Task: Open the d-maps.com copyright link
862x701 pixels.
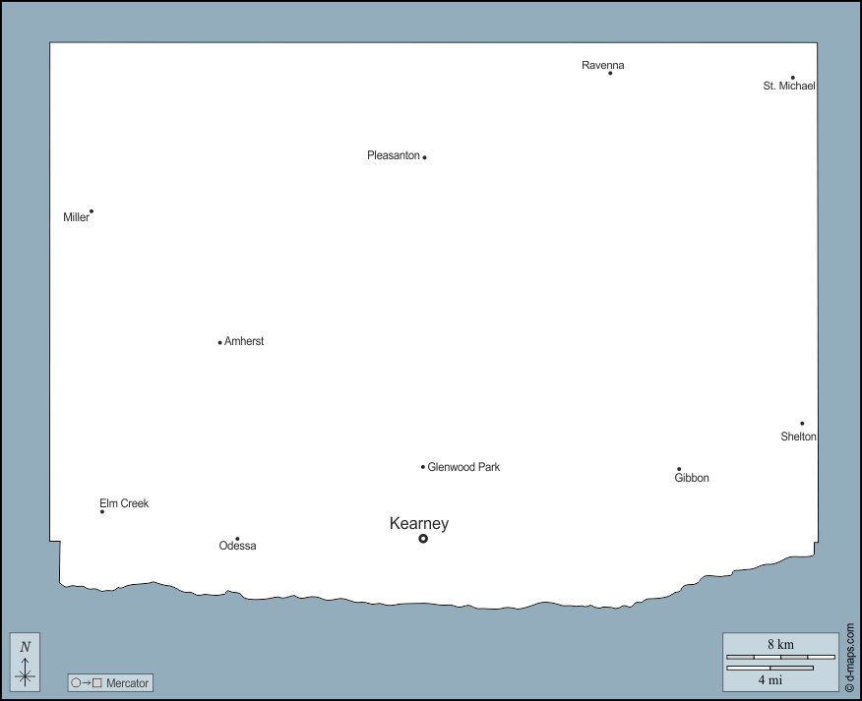Action: (x=849, y=655)
